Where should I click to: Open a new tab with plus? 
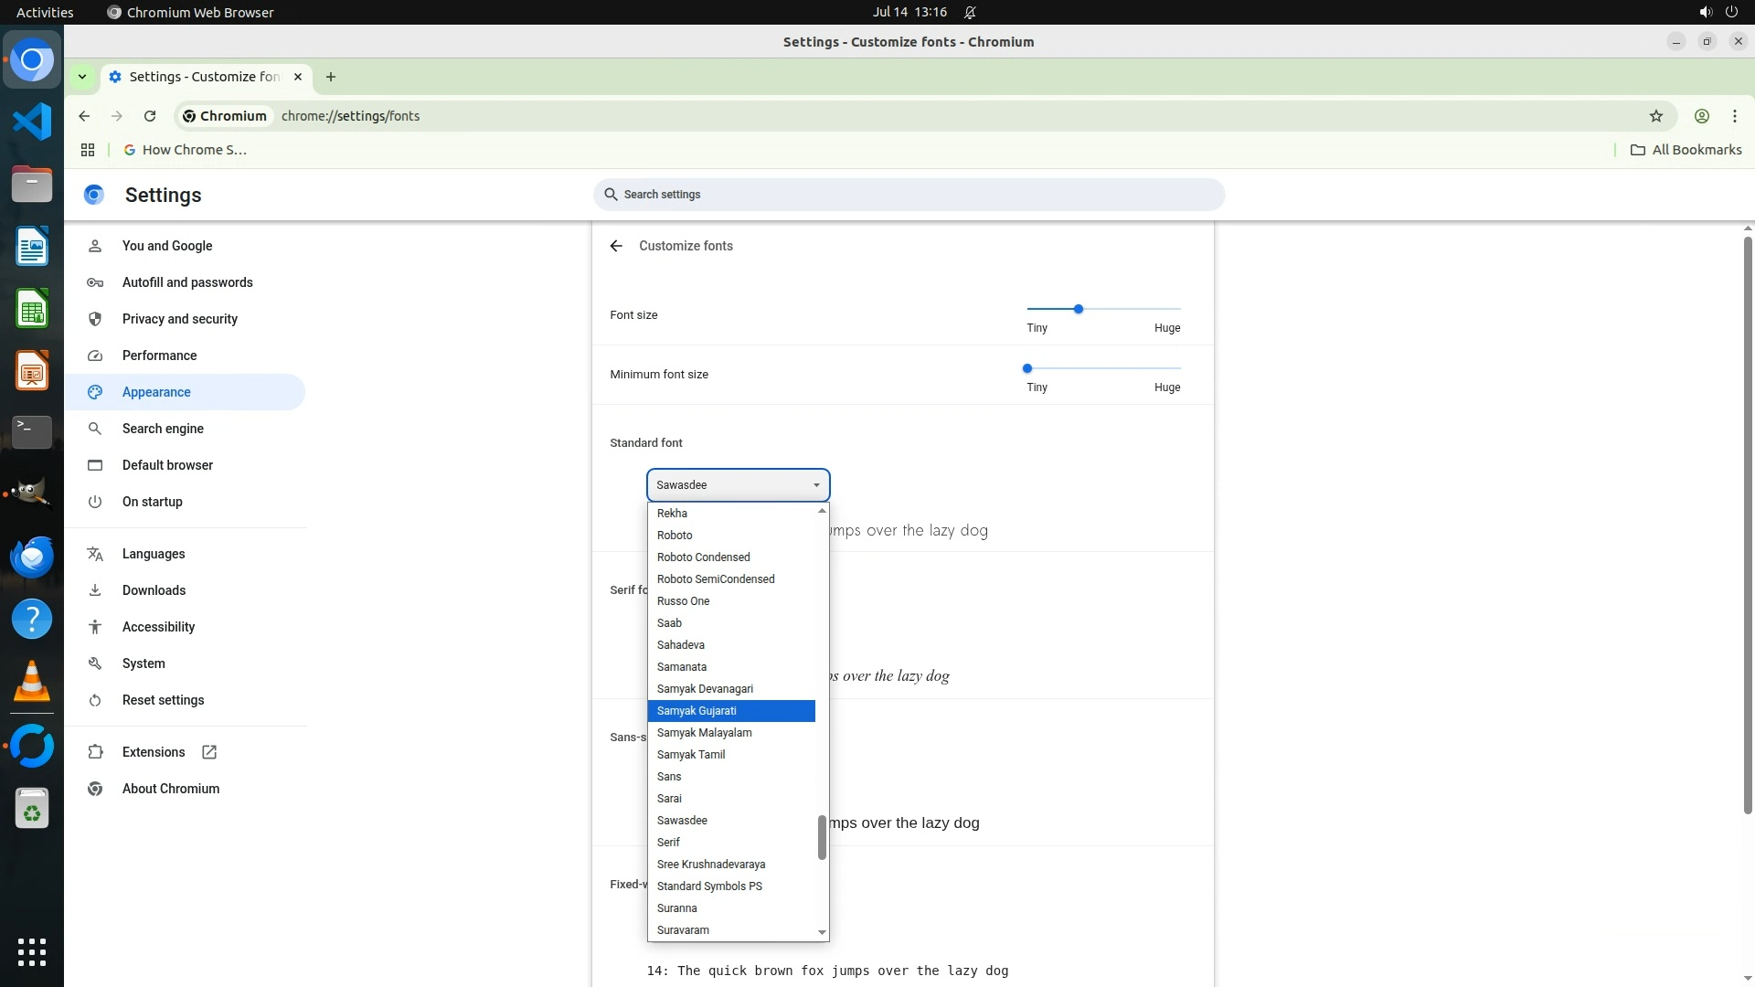(331, 77)
